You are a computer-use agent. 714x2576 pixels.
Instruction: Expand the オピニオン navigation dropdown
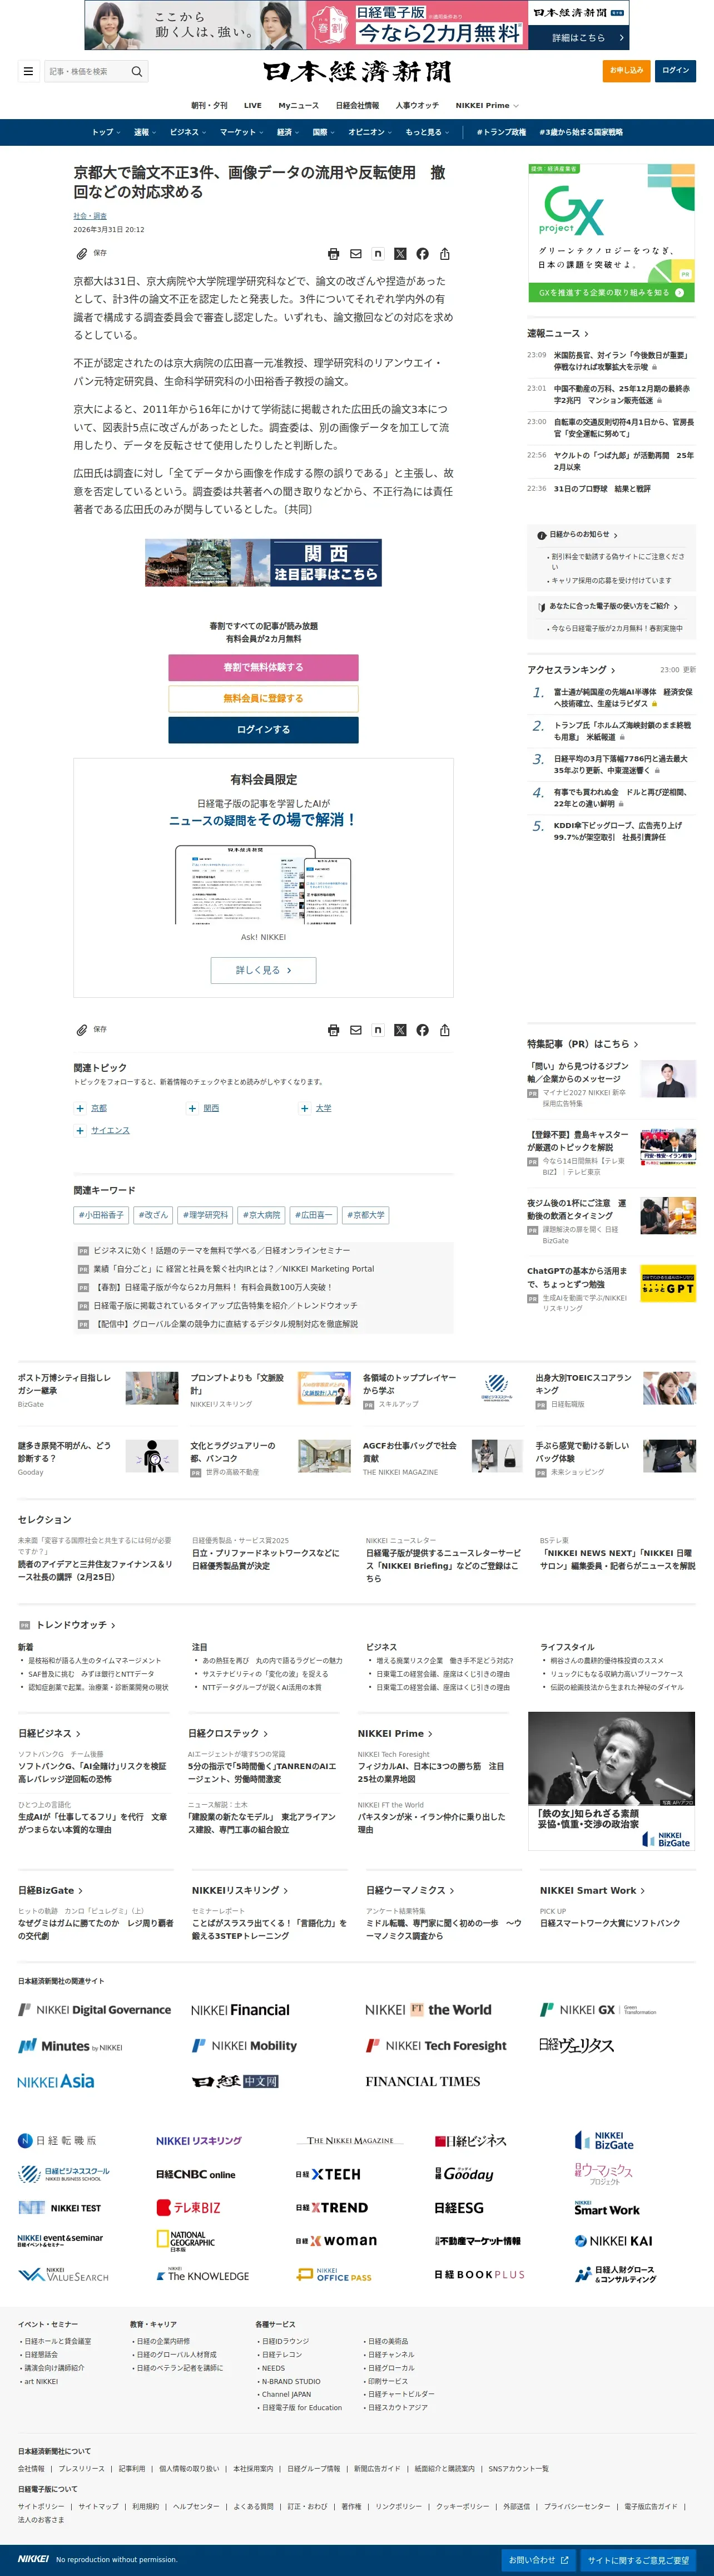370,132
